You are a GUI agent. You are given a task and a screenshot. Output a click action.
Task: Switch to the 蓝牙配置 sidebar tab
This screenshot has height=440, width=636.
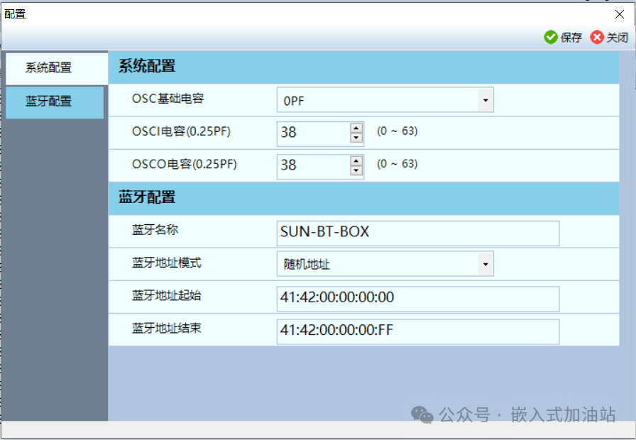pos(54,102)
